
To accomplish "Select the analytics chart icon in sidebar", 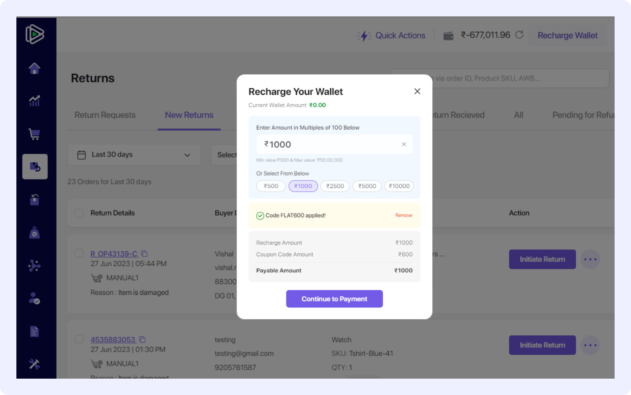I will (x=34, y=101).
